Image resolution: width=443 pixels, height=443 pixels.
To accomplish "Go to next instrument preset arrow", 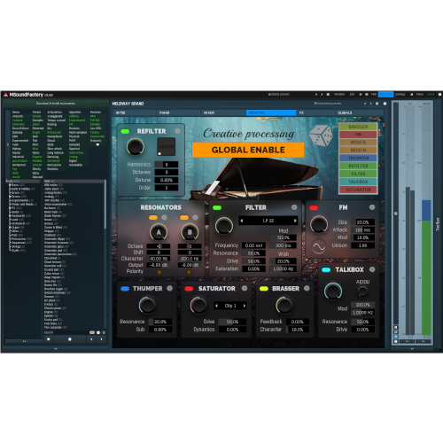I will tap(370, 104).
